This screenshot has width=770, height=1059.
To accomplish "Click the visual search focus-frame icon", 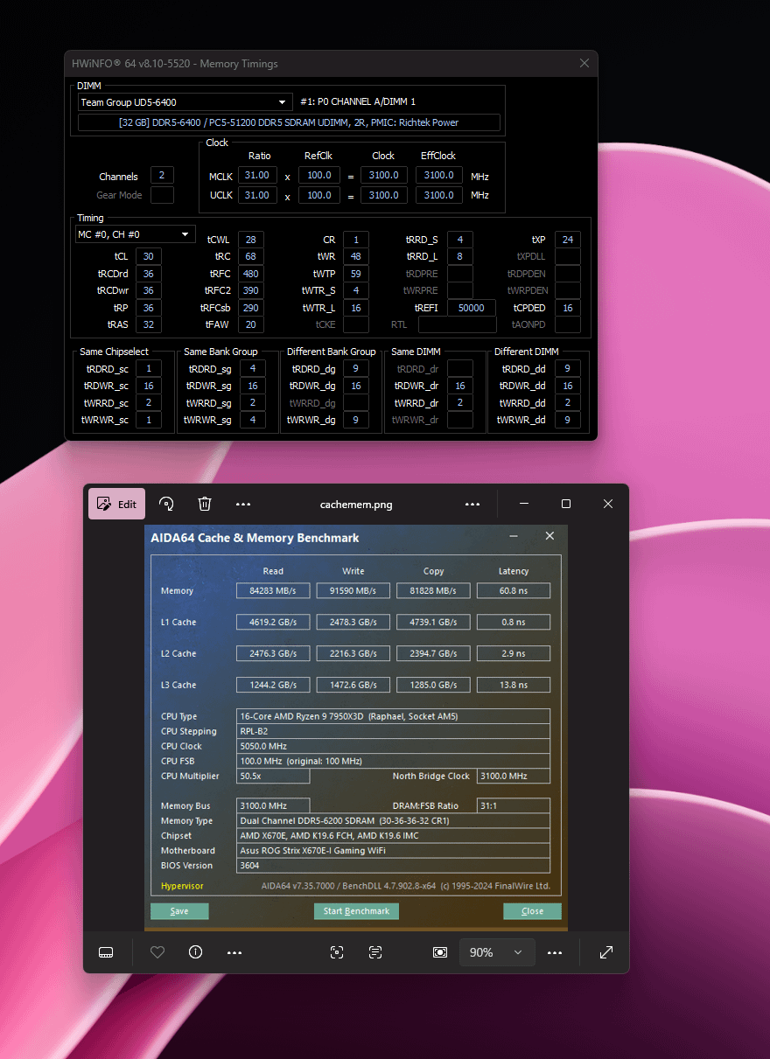I will (x=337, y=952).
